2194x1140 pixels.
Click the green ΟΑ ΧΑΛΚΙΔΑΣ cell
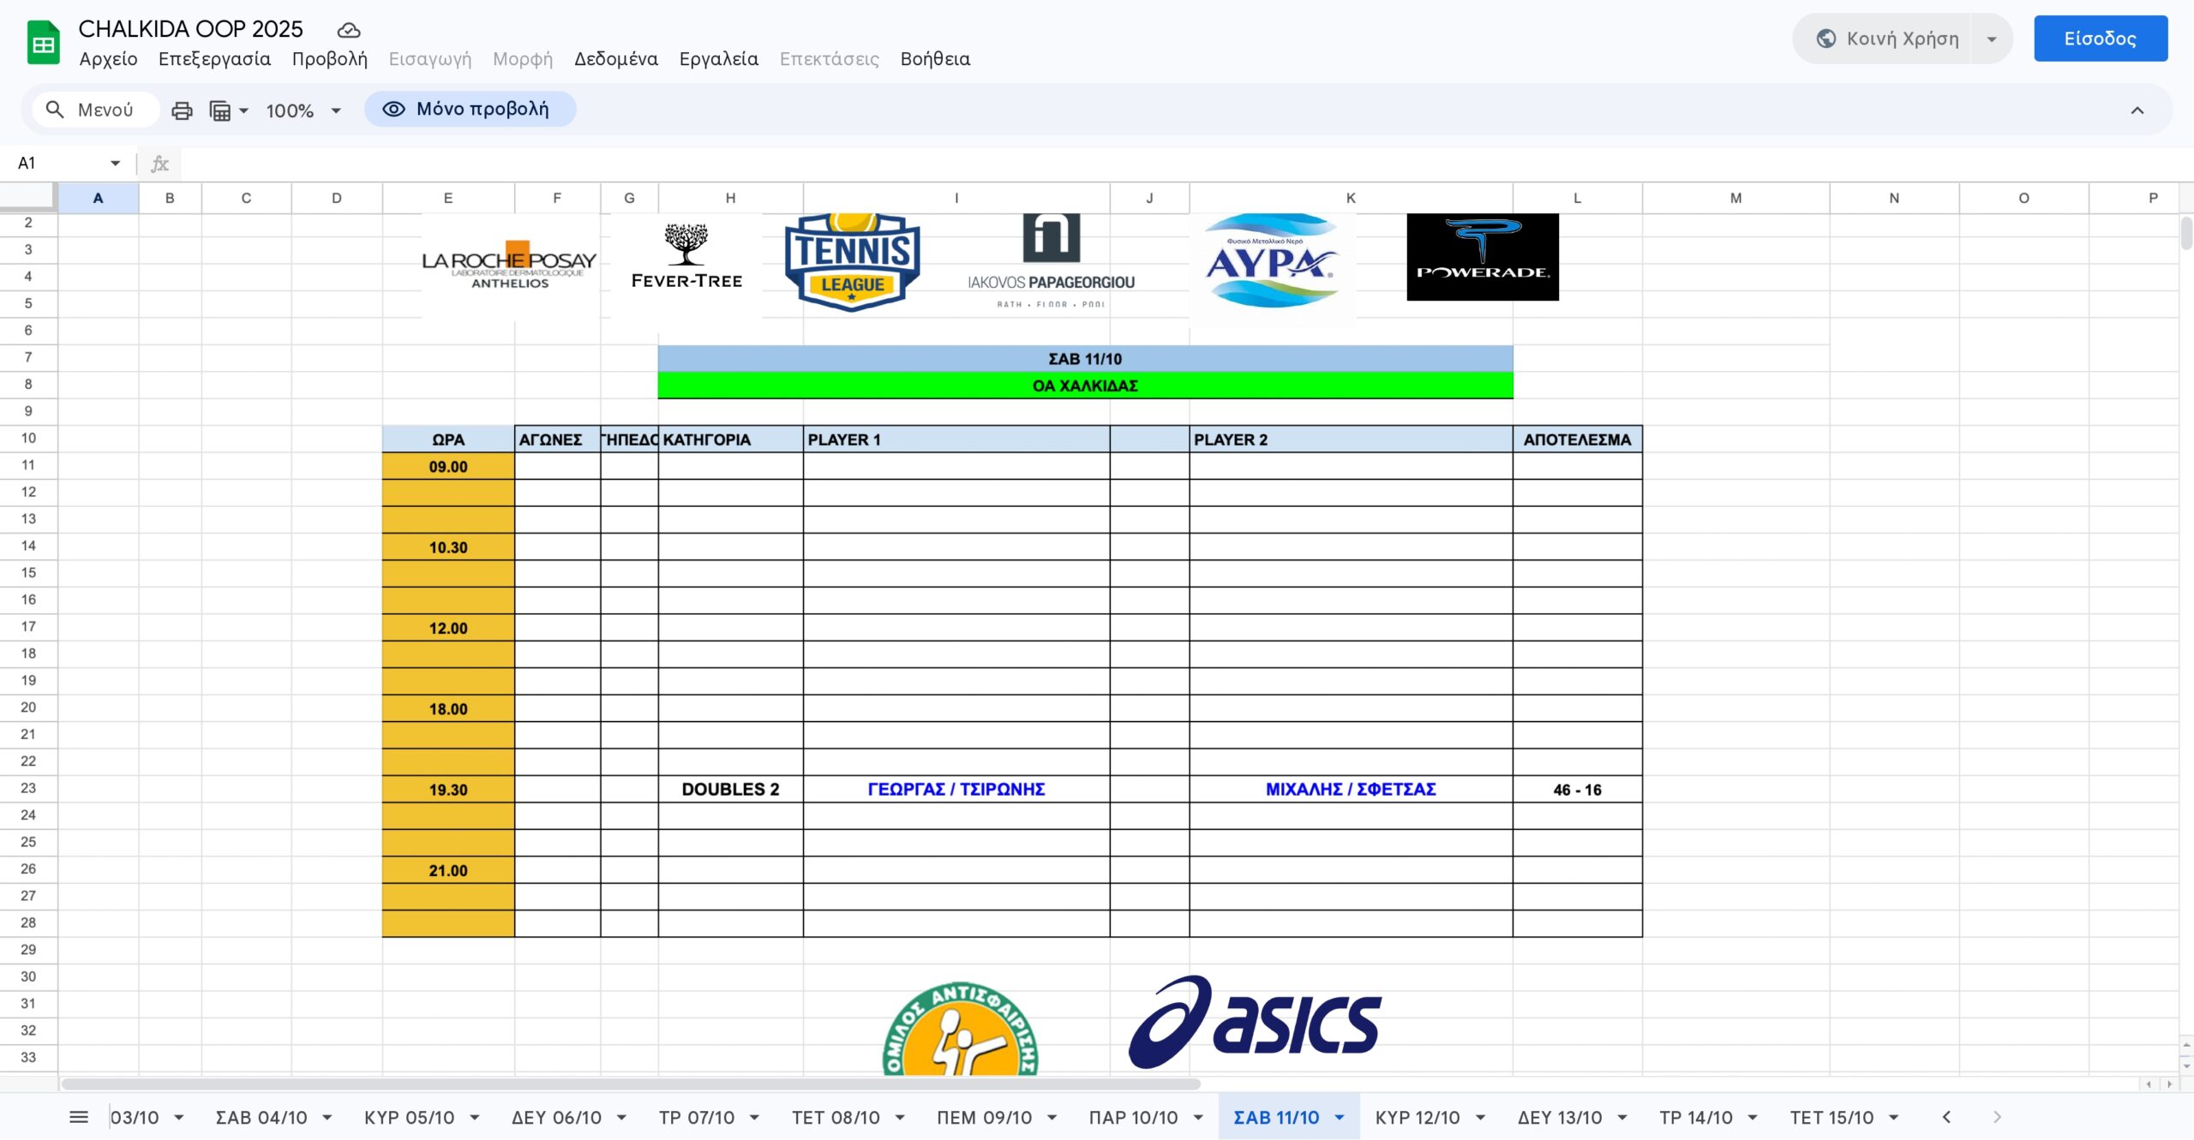(1084, 385)
